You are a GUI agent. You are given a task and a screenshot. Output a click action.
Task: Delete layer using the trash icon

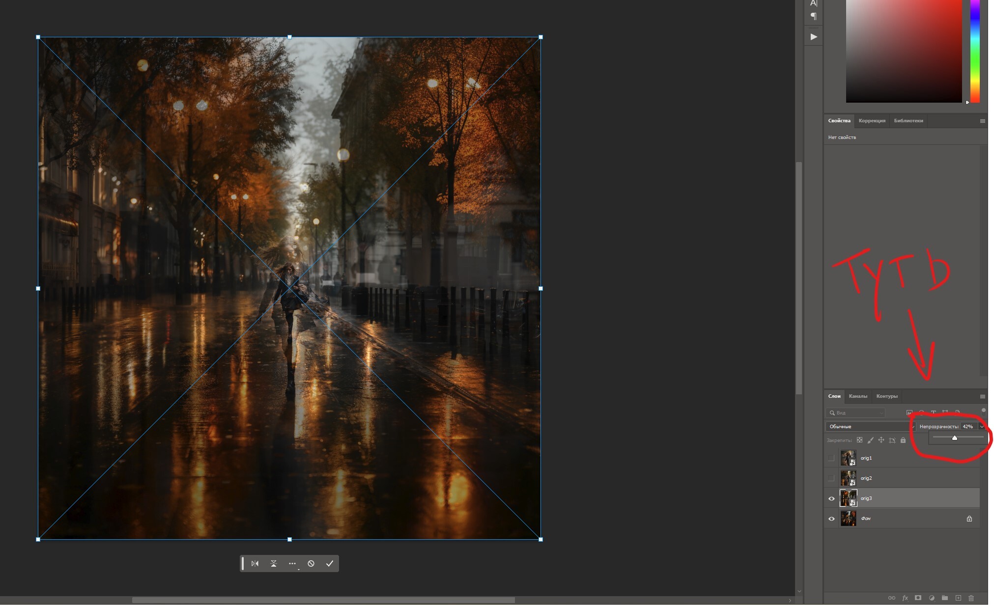[971, 598]
